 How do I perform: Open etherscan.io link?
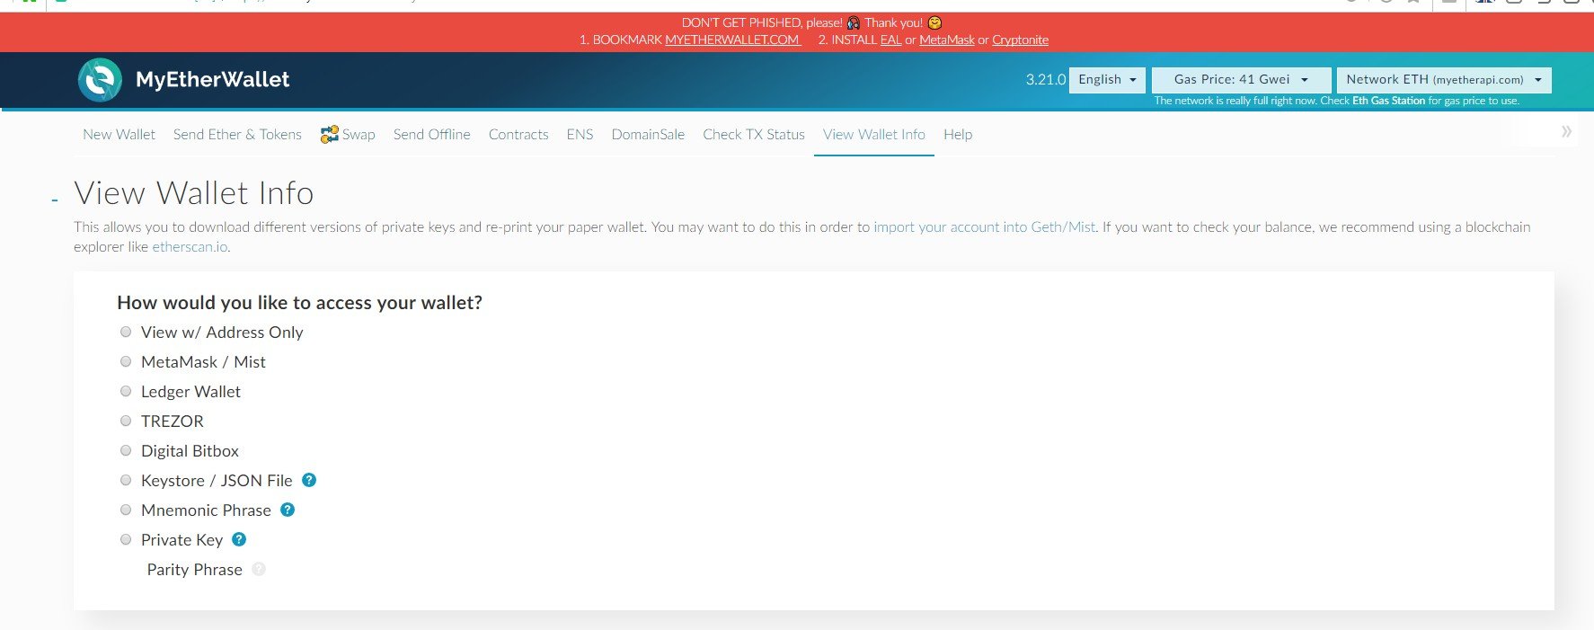pyautogui.click(x=190, y=246)
